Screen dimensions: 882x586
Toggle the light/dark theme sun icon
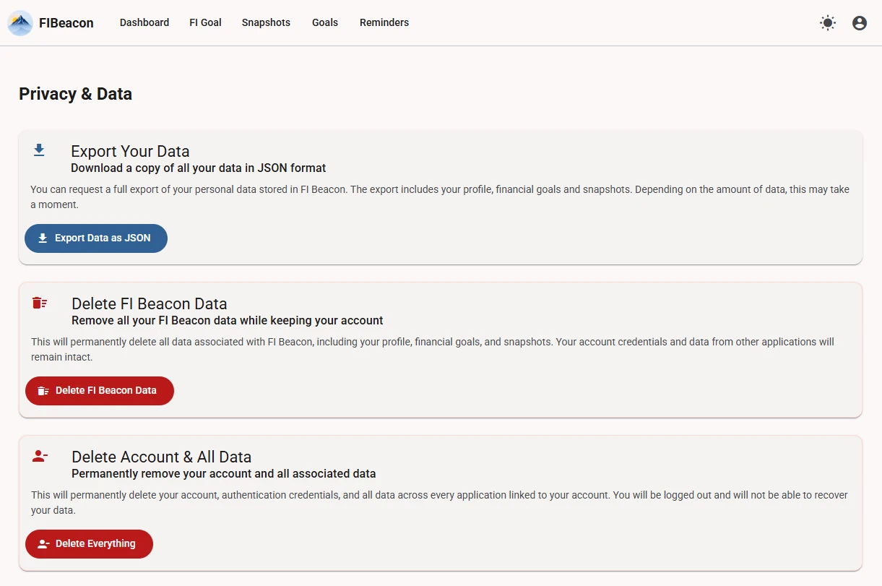[x=827, y=22]
